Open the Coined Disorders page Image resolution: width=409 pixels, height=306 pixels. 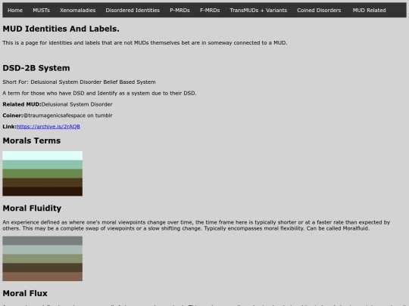(x=319, y=10)
